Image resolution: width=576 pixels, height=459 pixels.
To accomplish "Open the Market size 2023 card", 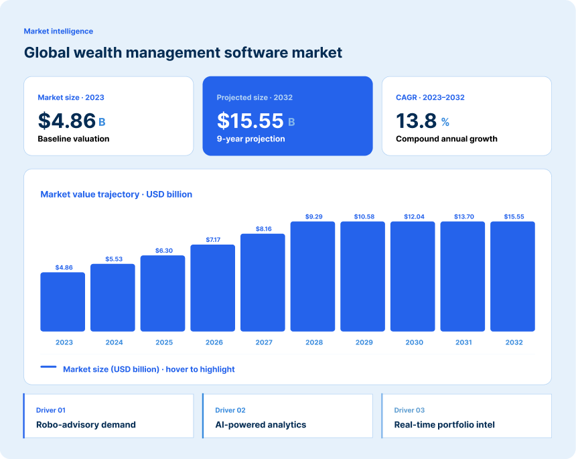I will point(109,115).
